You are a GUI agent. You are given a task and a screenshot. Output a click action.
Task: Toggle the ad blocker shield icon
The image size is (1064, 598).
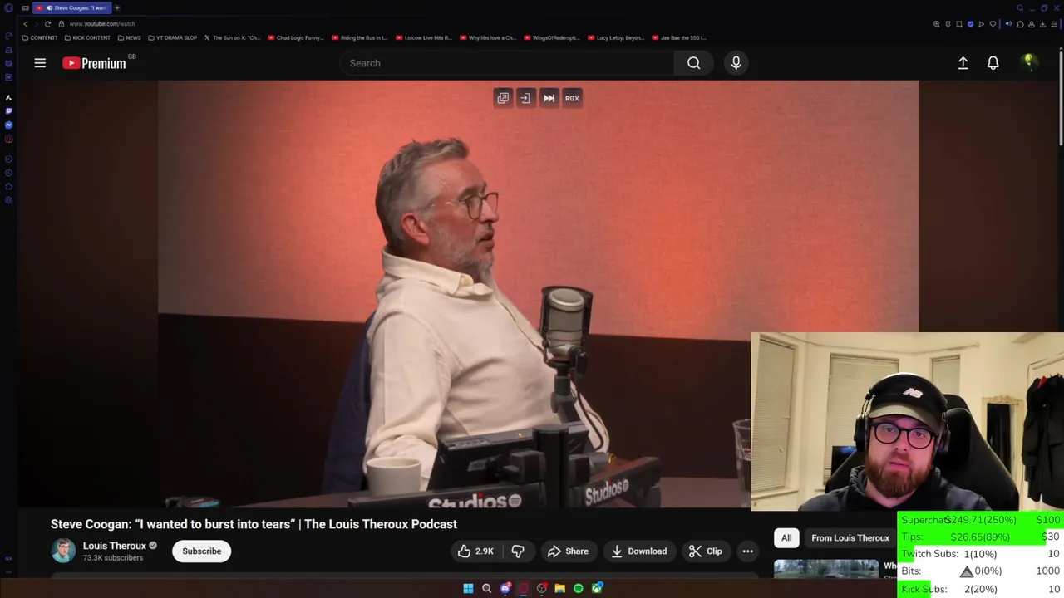click(x=971, y=24)
